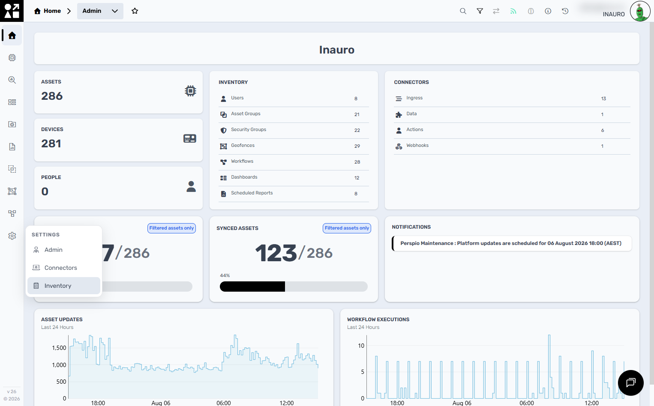The image size is (654, 406).
Task: Click the Synced Assets progress bar
Action: 294,287
